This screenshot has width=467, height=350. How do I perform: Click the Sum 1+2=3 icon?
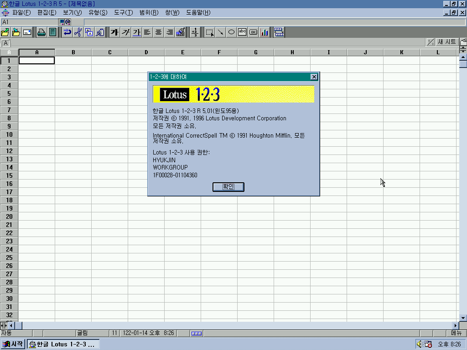(x=195, y=32)
